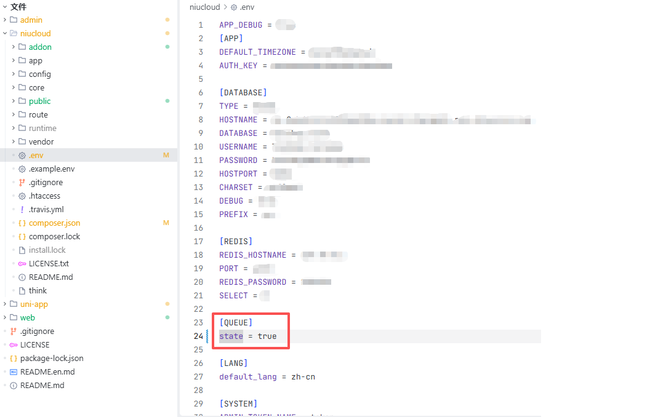Click the gear icon beside .htaccess
671x417 pixels.
[x=22, y=196]
